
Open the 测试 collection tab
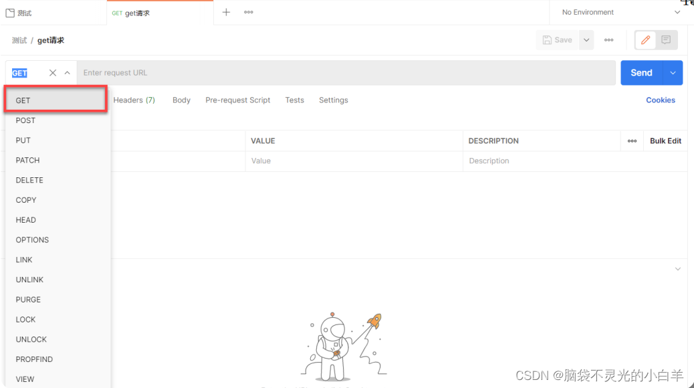pos(53,13)
